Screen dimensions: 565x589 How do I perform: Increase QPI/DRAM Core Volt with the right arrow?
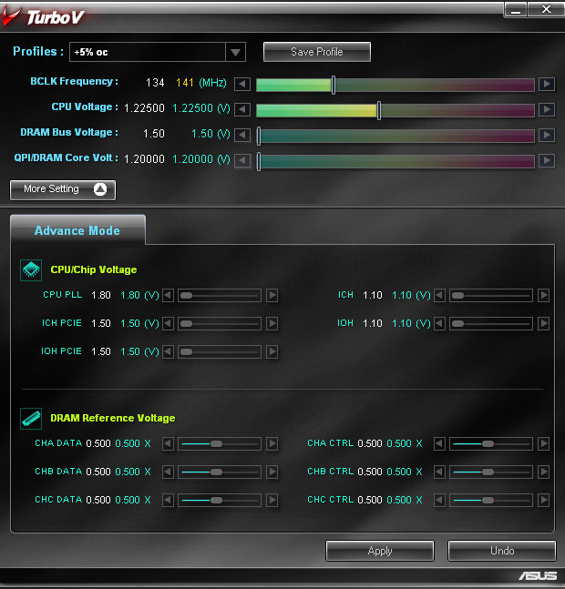[547, 160]
